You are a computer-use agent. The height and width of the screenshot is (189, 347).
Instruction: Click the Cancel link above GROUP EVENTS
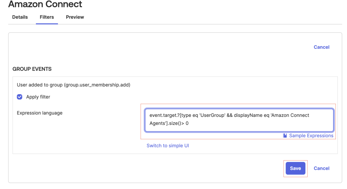tap(322, 47)
